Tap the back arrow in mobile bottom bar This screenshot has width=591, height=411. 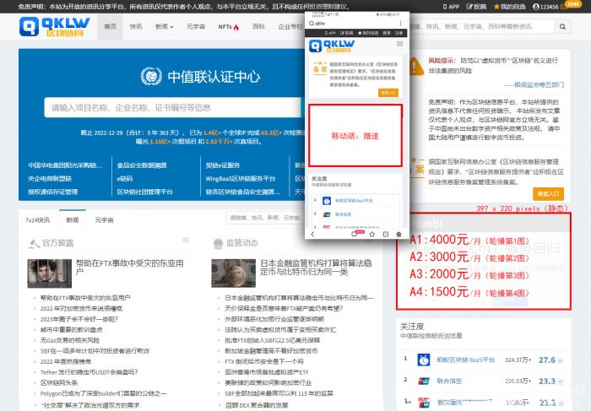coord(312,234)
